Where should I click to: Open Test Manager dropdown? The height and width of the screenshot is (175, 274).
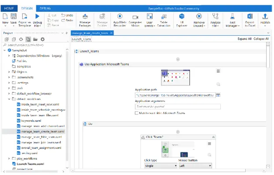click(233, 20)
